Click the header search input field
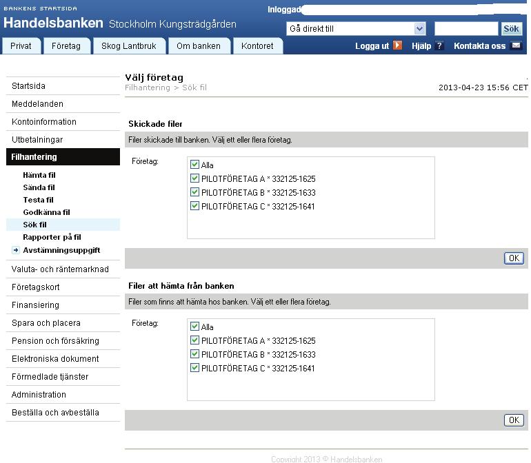The image size is (531, 463). [466, 29]
